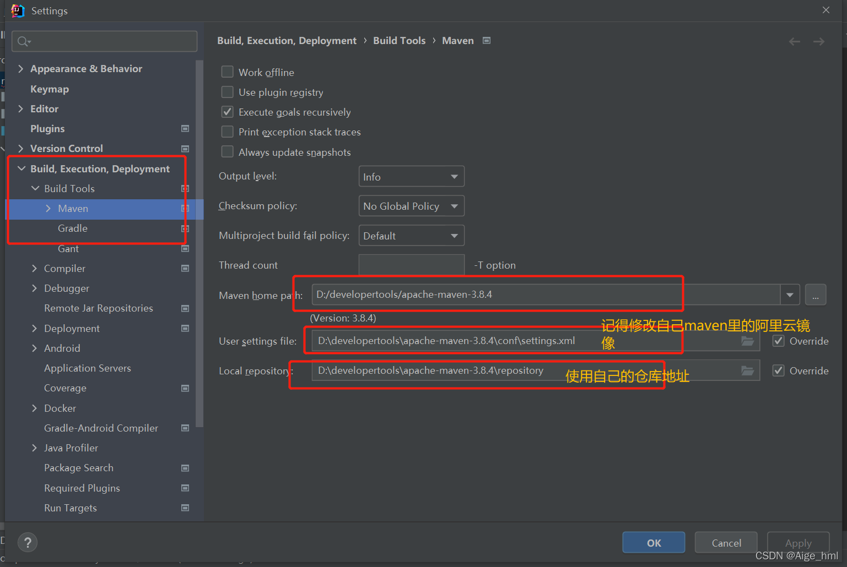Enable Use plugin registry checkbox
Viewport: 847px width, 567px height.
pos(227,92)
